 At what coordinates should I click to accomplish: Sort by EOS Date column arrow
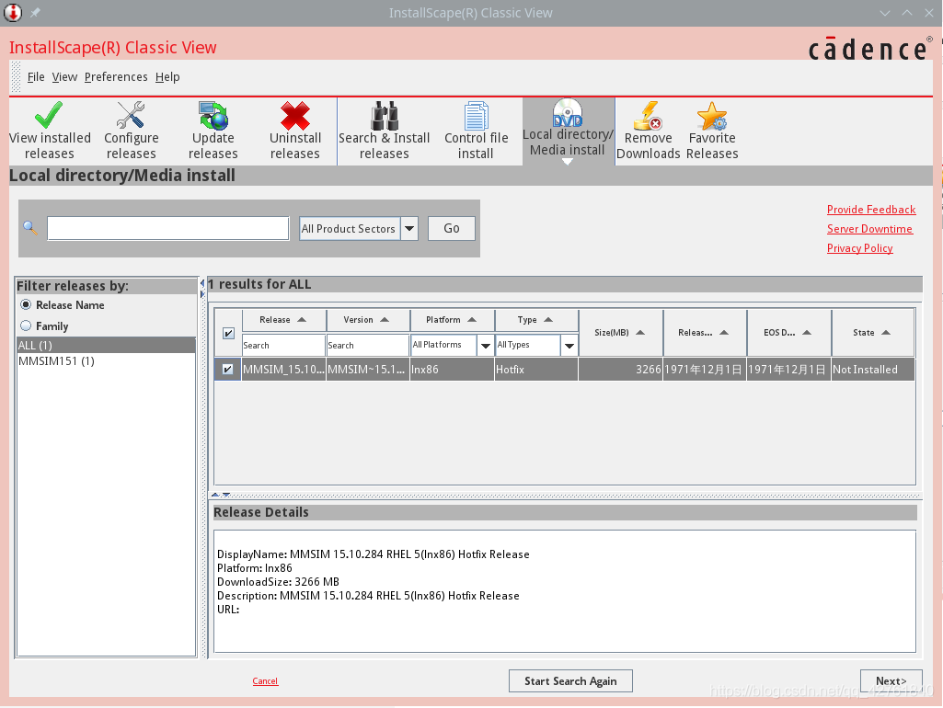click(807, 332)
